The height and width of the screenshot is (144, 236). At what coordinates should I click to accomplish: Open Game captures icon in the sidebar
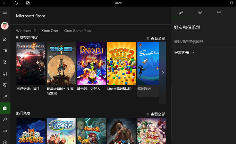coord(5,74)
